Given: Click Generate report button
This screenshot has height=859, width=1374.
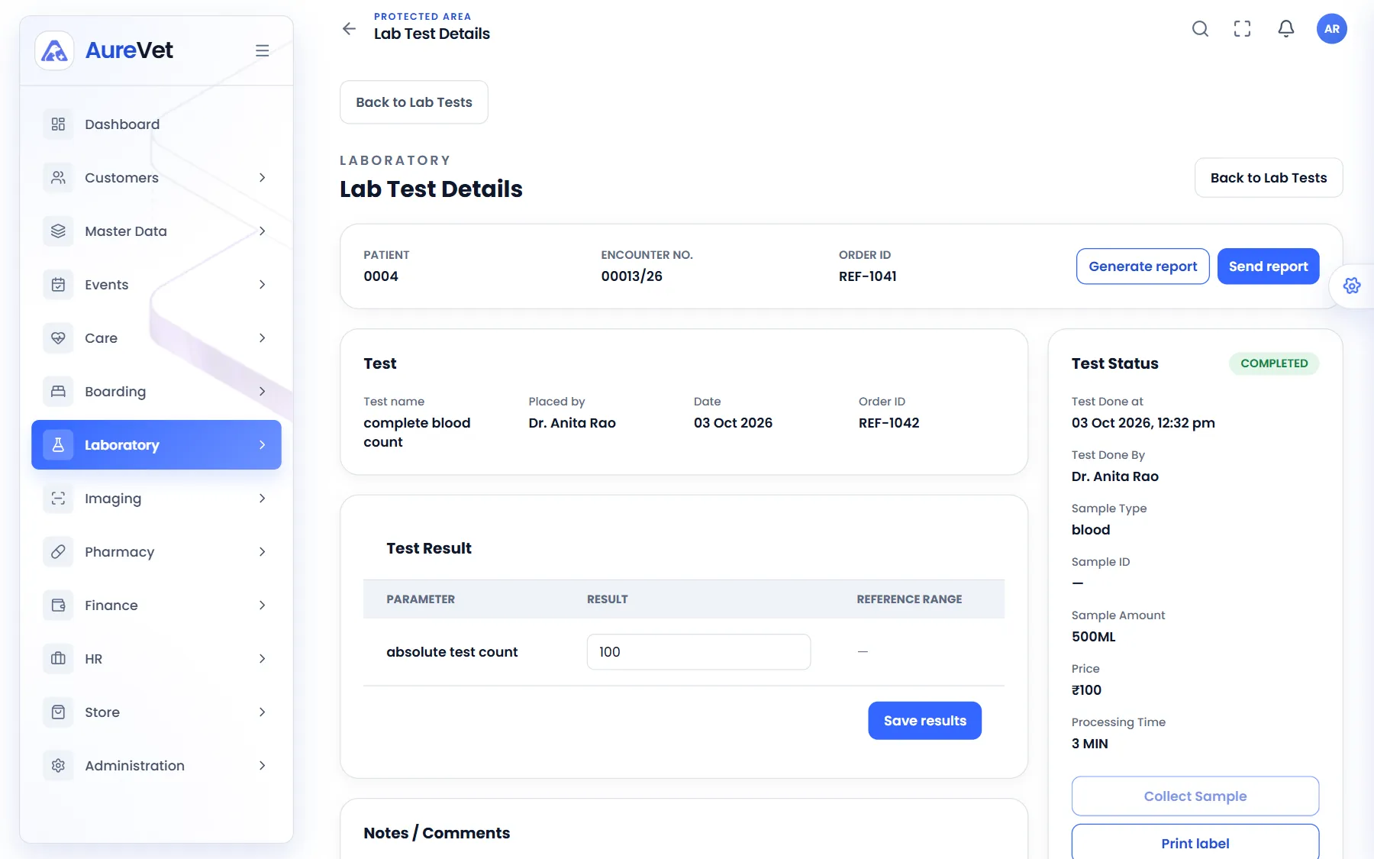Looking at the screenshot, I should coord(1143,266).
